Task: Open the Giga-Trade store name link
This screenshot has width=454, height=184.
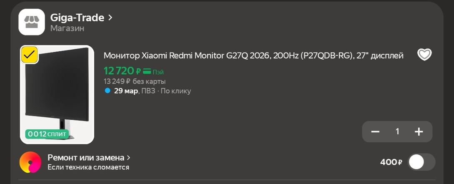Action: point(77,18)
